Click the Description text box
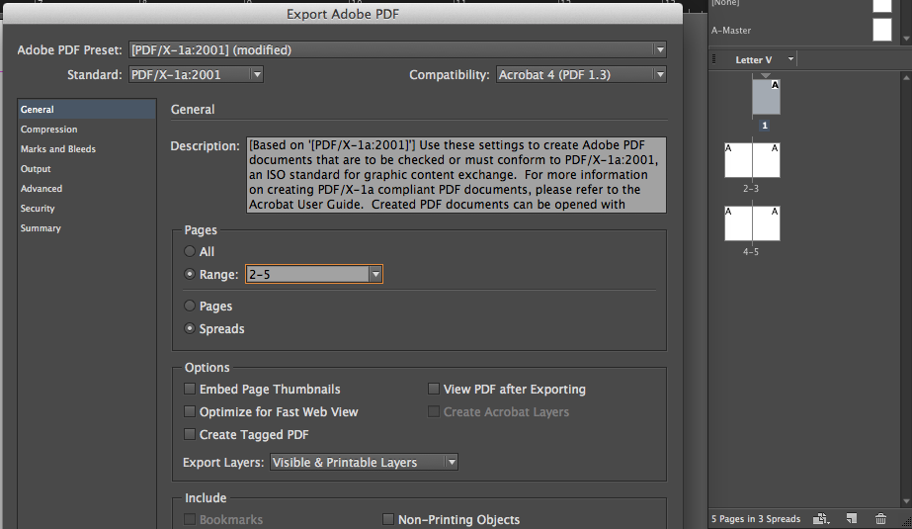 coord(456,175)
